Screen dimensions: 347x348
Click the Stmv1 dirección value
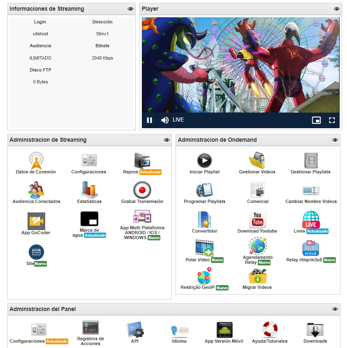[102, 34]
